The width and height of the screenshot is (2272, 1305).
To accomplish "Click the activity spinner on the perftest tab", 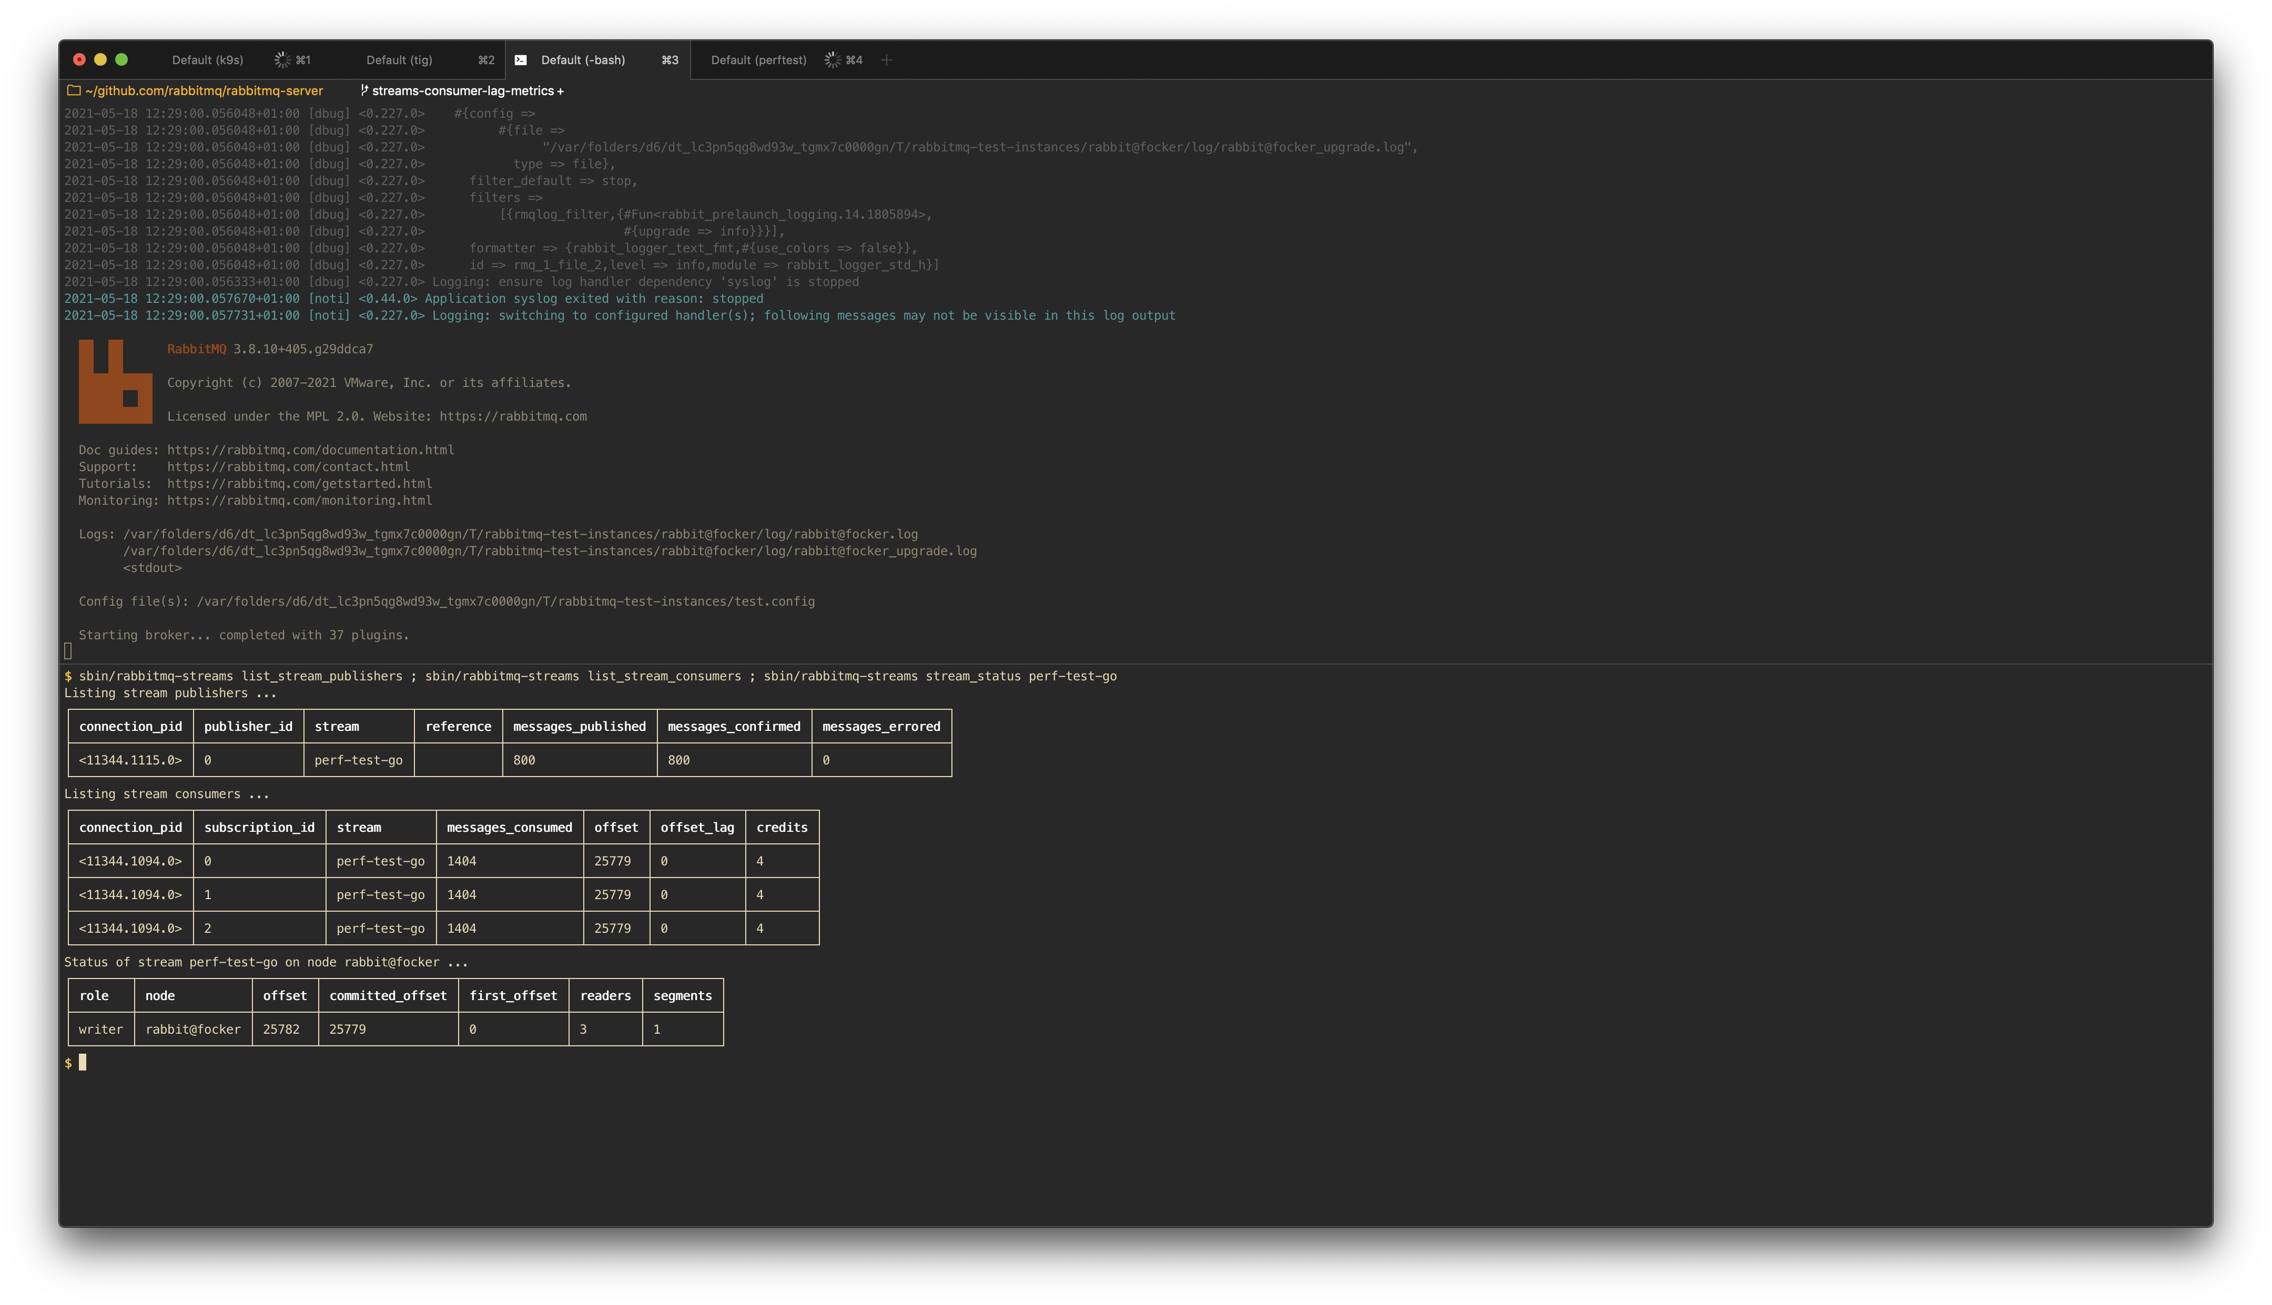I will point(831,60).
